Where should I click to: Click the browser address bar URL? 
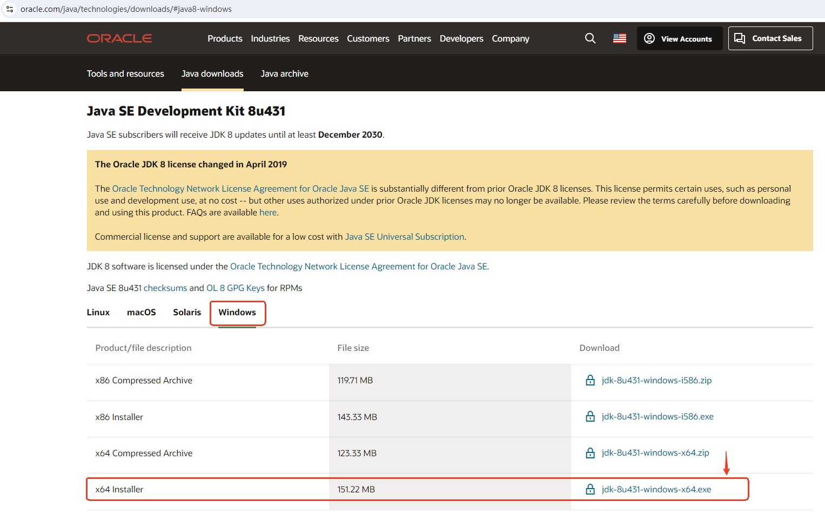pyautogui.click(x=126, y=9)
